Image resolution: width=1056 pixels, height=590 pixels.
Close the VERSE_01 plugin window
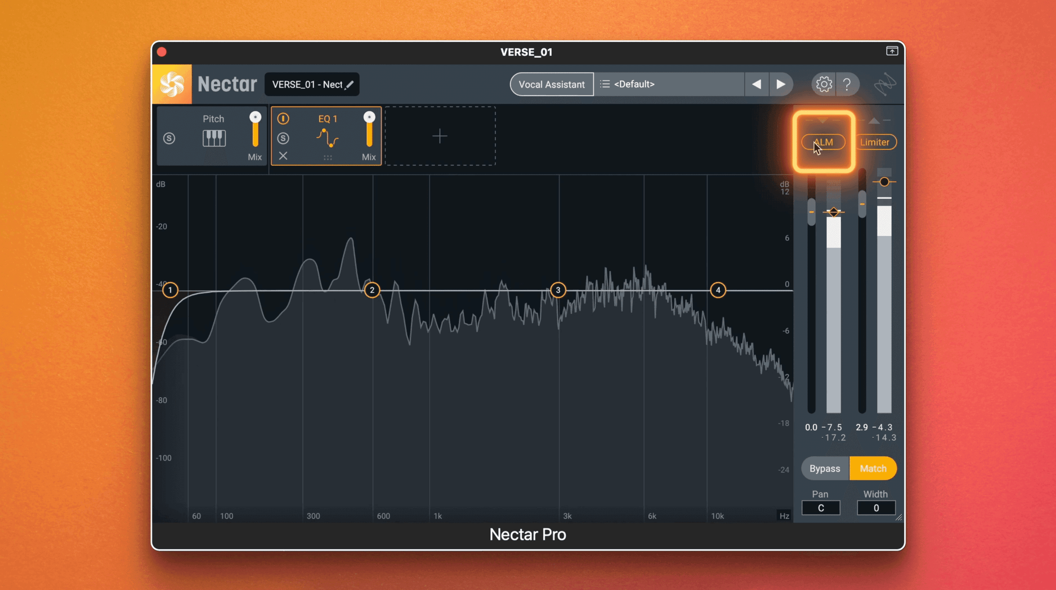point(161,52)
